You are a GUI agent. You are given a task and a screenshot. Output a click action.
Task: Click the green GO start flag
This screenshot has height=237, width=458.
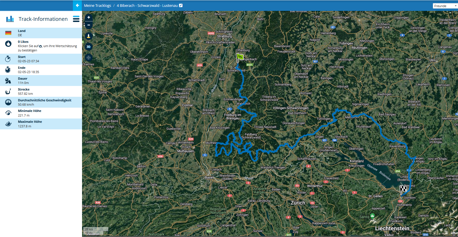pos(240,57)
